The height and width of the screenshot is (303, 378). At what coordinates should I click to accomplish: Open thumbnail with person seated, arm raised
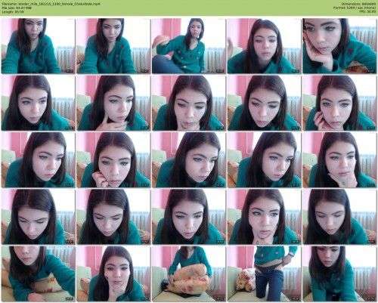coord(188,45)
